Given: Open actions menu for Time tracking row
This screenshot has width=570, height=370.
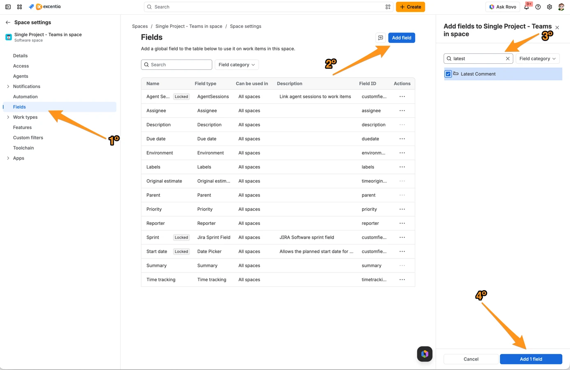Looking at the screenshot, I should [402, 280].
